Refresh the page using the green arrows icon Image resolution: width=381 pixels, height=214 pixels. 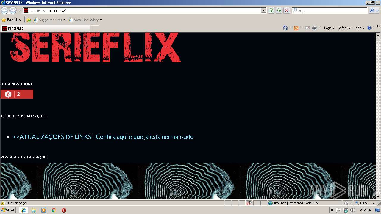pos(279,10)
